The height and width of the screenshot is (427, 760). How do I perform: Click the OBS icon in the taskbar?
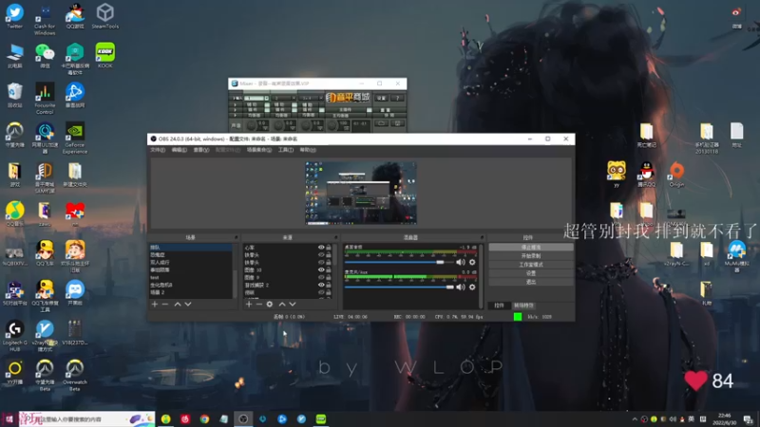[x=243, y=419]
